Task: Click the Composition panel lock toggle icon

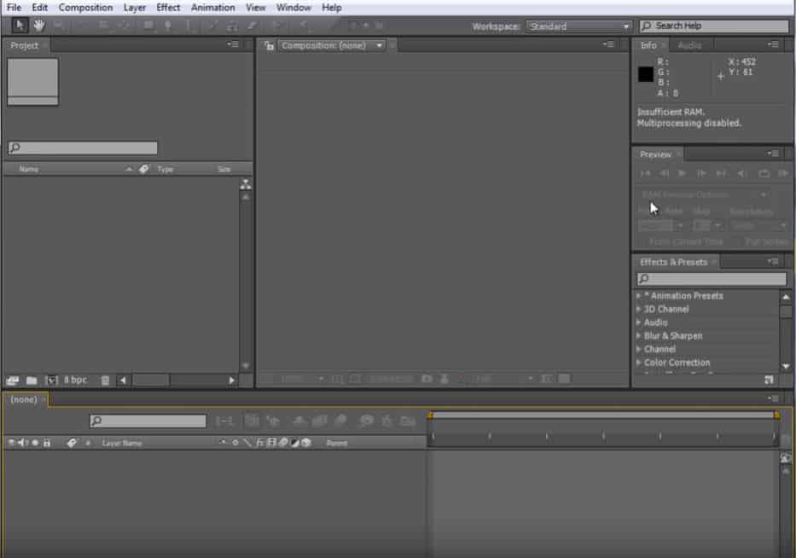Action: (269, 46)
